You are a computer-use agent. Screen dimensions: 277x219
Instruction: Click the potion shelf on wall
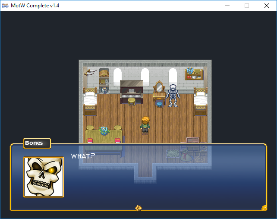[x=194, y=74]
